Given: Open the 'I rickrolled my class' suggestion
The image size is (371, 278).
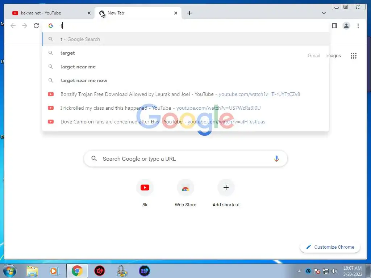Looking at the screenshot, I should click(185, 108).
